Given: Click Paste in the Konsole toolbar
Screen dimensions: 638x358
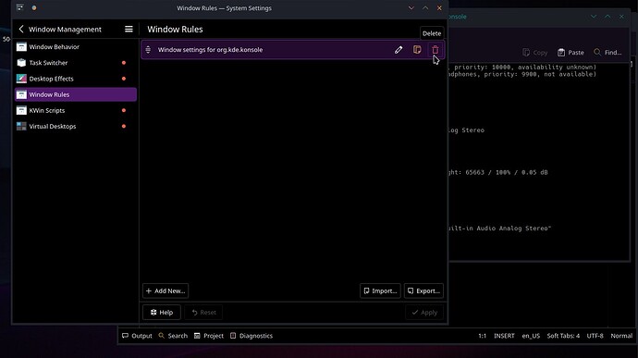Looking at the screenshot, I should [571, 53].
